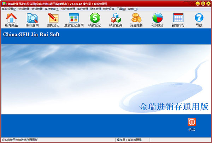The width and height of the screenshot is (212, 143).
Task: Open the 销货管理 menu
Action: 37,9
